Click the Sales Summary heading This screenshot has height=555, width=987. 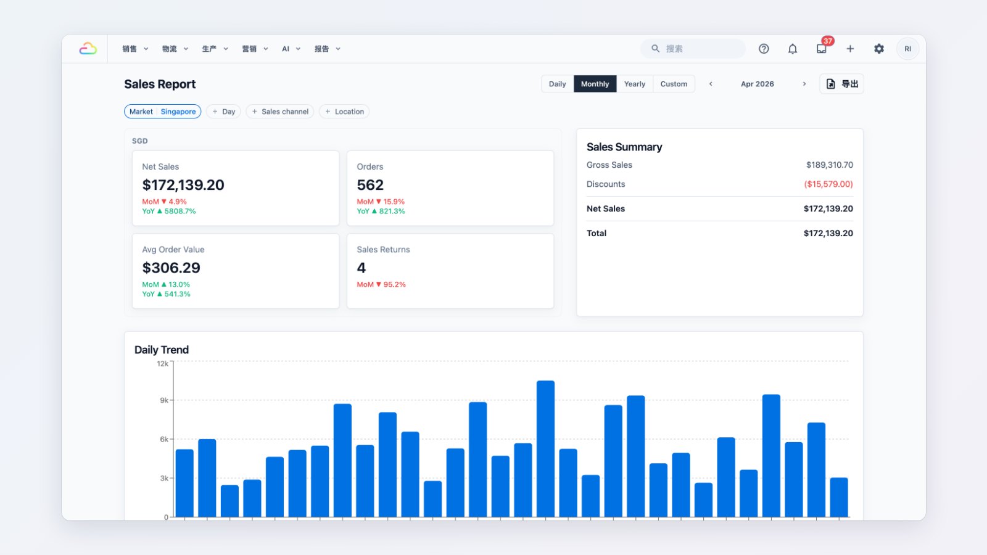[624, 147]
